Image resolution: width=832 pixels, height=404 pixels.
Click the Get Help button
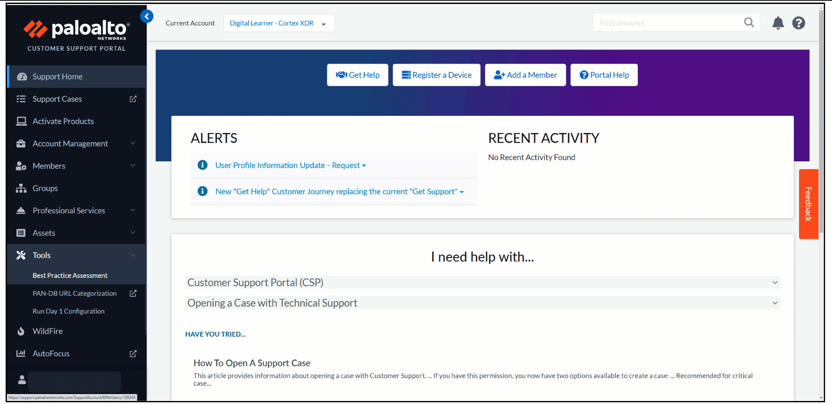coord(357,75)
